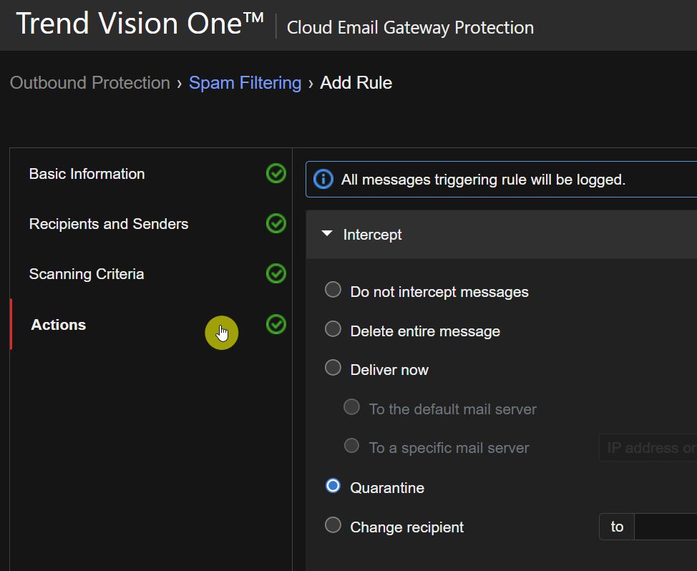
Task: Enable the Quarantine radio button
Action: coord(333,487)
